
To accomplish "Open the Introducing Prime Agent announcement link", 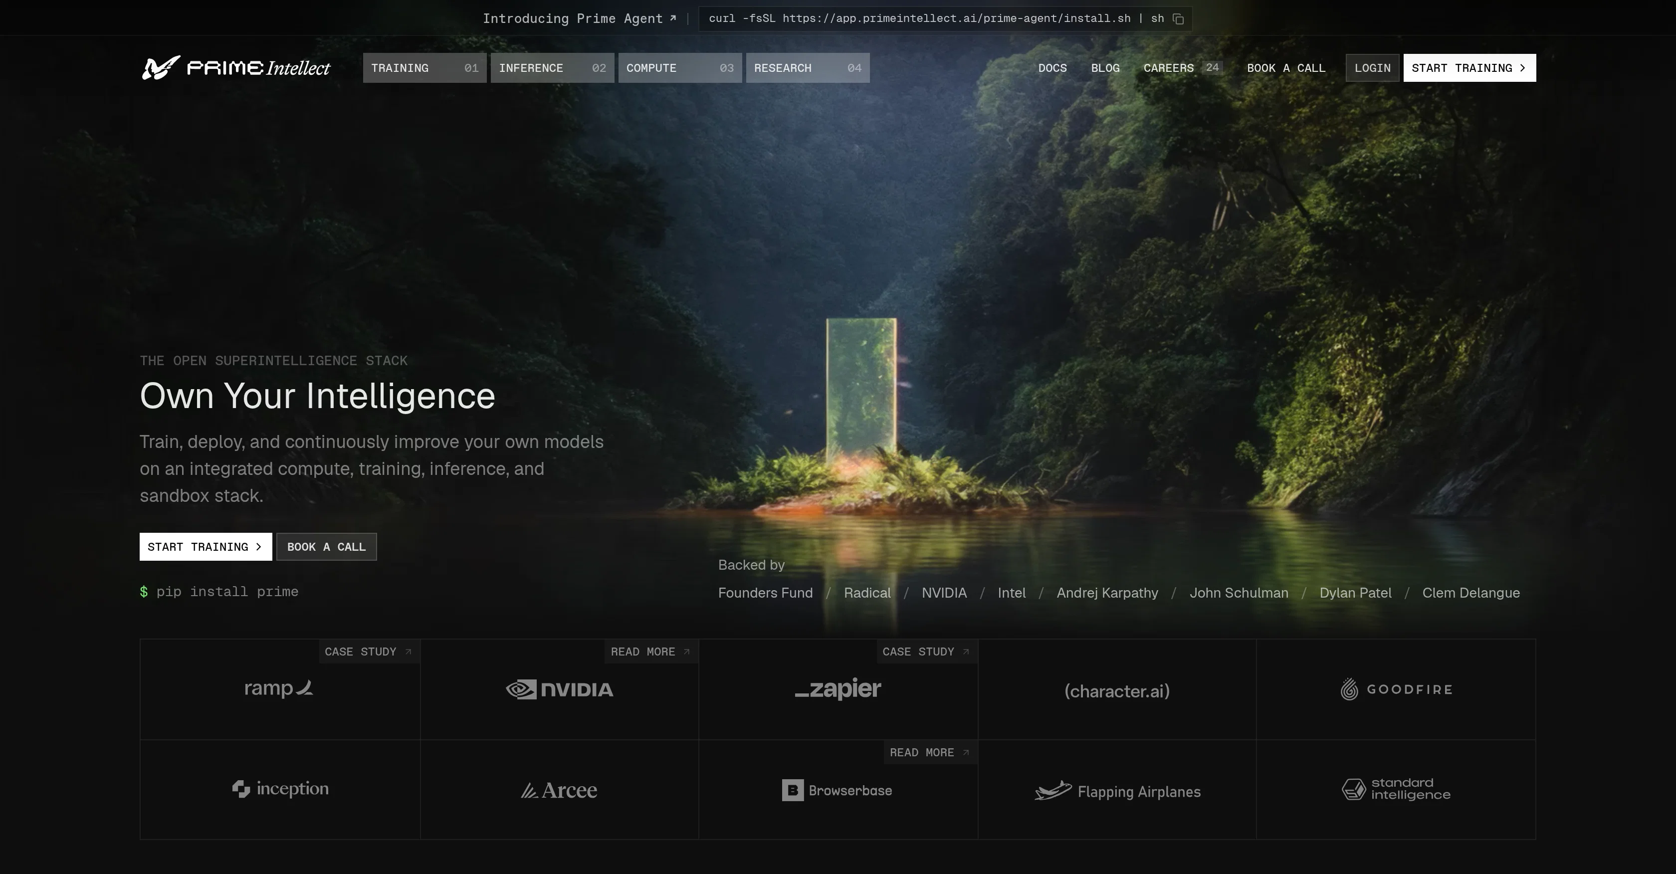I will point(579,18).
